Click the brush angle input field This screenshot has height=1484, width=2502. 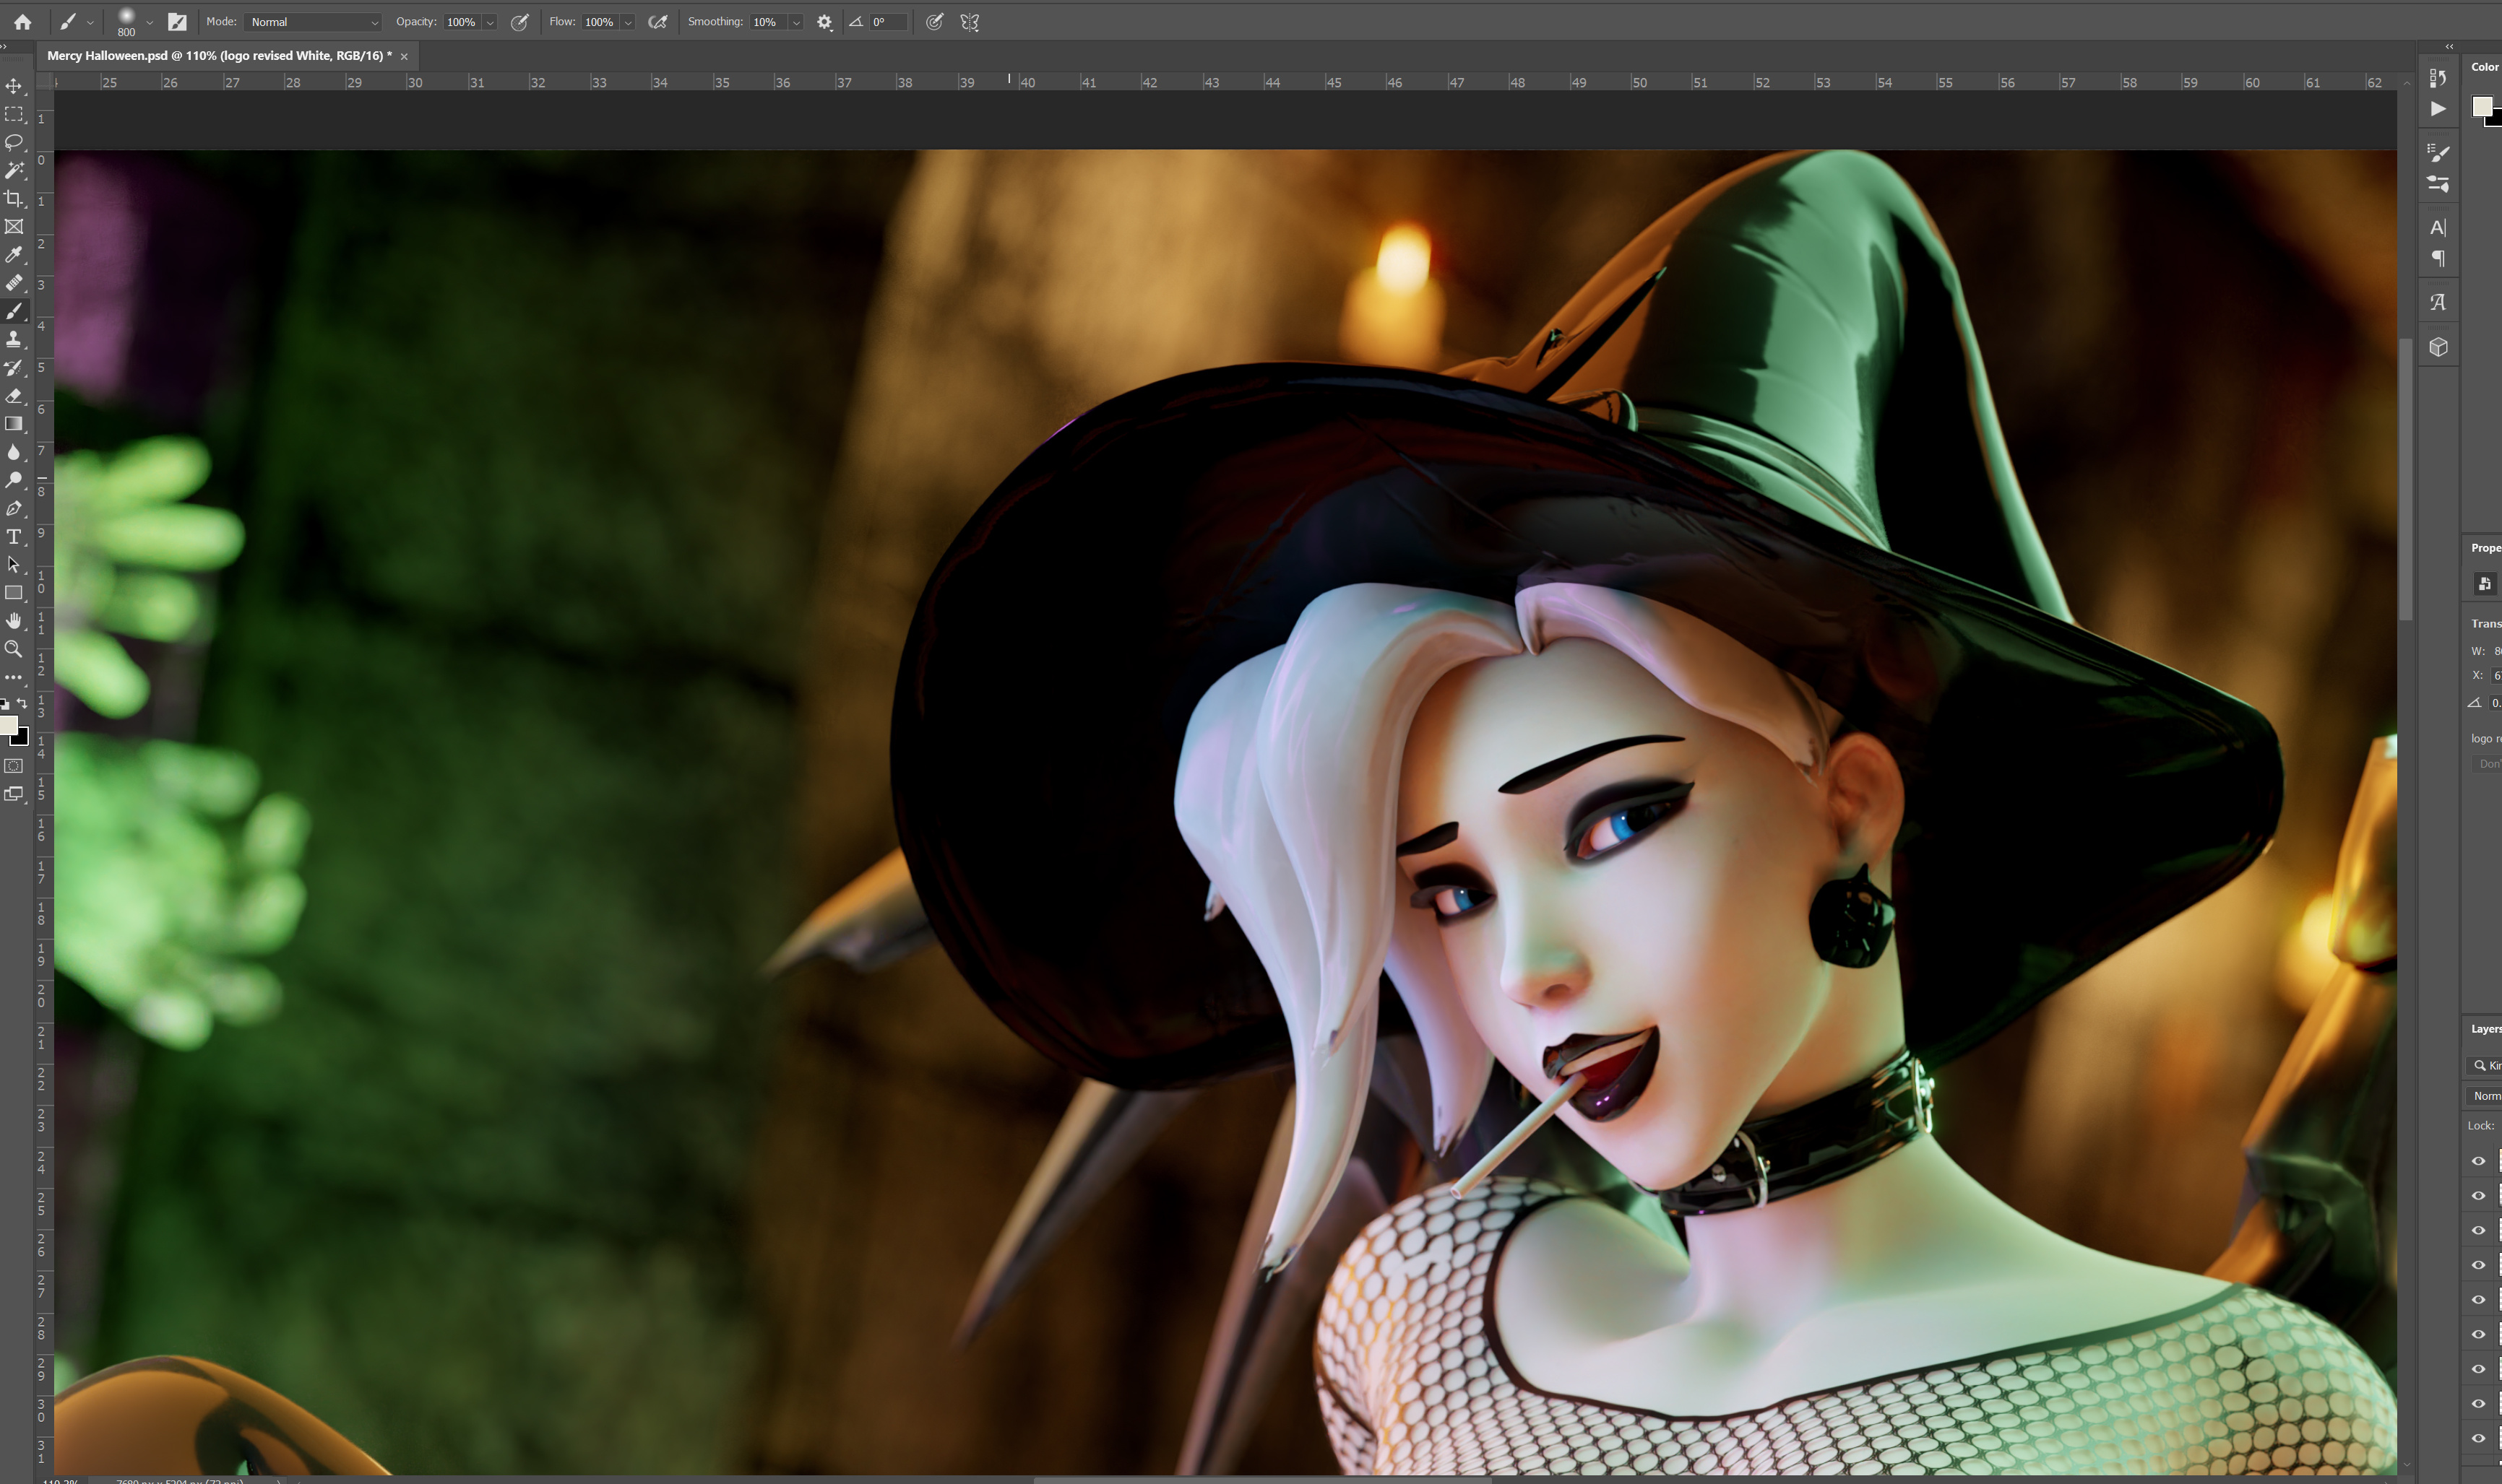[887, 22]
